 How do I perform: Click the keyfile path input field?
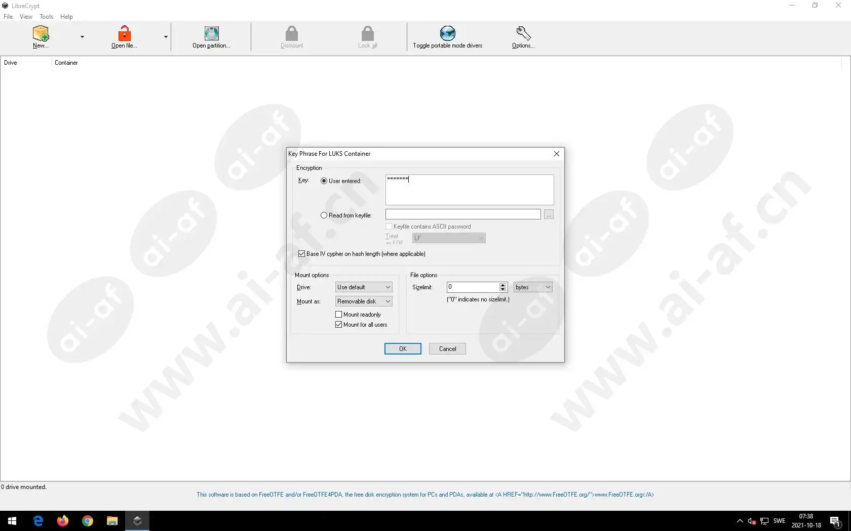(463, 214)
